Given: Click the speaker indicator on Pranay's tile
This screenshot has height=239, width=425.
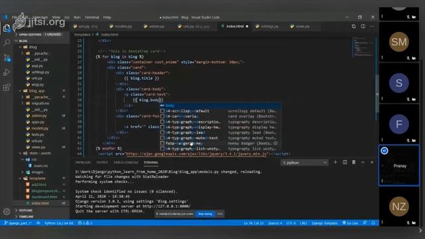Looking at the screenshot, I should pyautogui.click(x=384, y=151).
